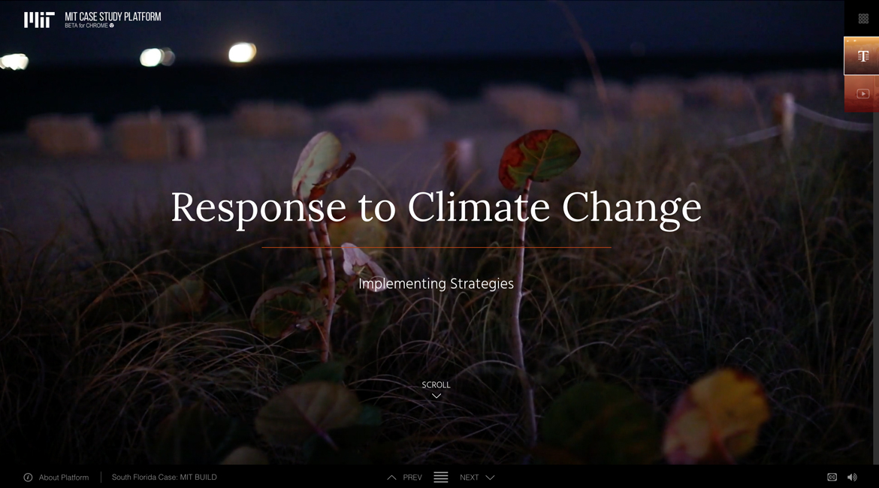Toggle closed captions
The image size is (879, 488).
(832, 477)
